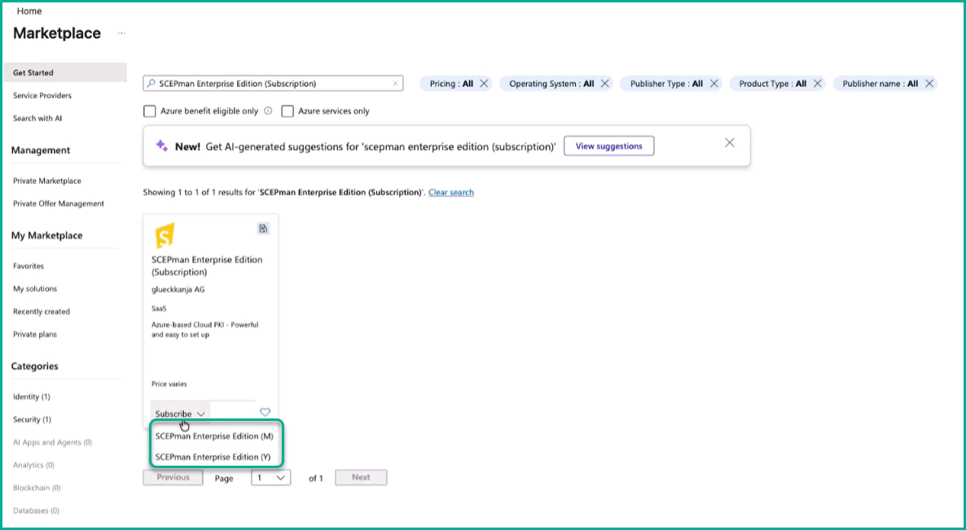Click the document badge icon on SCEPman card
966x530 pixels.
(263, 229)
